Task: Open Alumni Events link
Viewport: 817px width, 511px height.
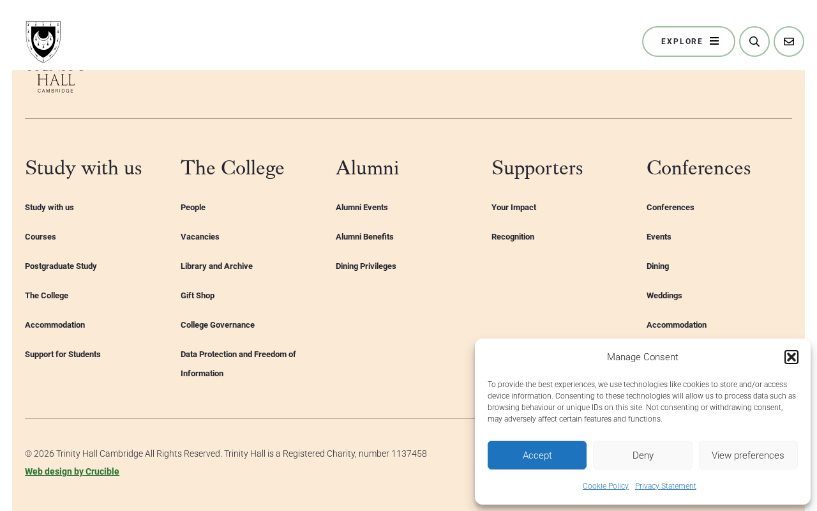Action: 362,208
